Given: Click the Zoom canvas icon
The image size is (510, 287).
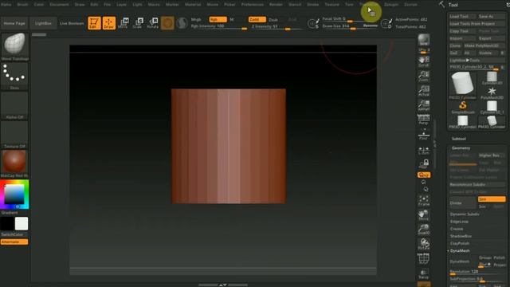Looking at the screenshot, I should pyautogui.click(x=424, y=77).
